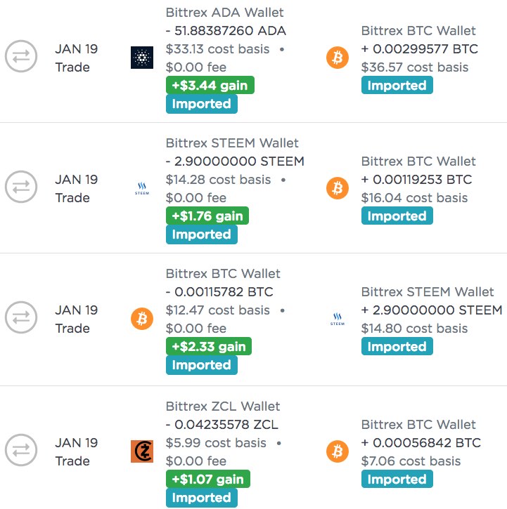Open the Bittrex ZCL Wallet label
The width and height of the screenshot is (507, 509).
pos(223,406)
